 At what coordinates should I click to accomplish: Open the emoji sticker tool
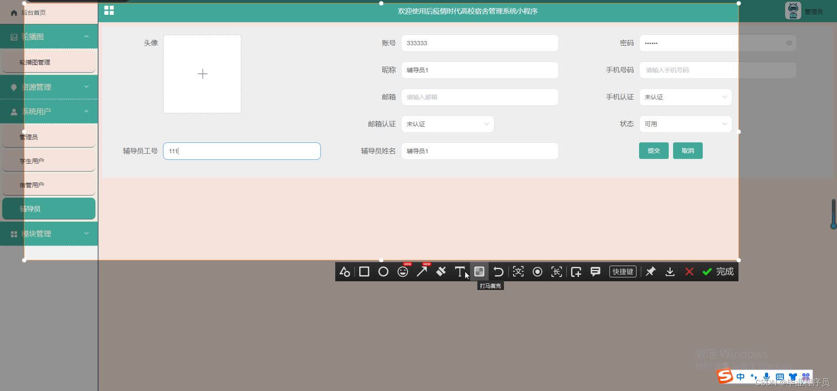[x=403, y=272]
